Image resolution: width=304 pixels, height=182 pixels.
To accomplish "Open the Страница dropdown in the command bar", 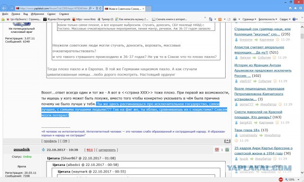I will click(249, 19).
